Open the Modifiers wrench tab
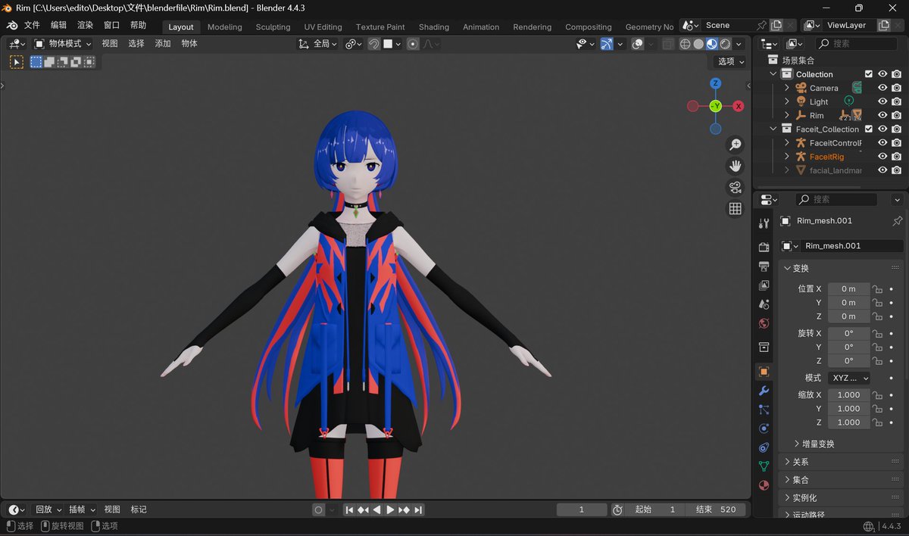909x536 pixels. [x=764, y=391]
